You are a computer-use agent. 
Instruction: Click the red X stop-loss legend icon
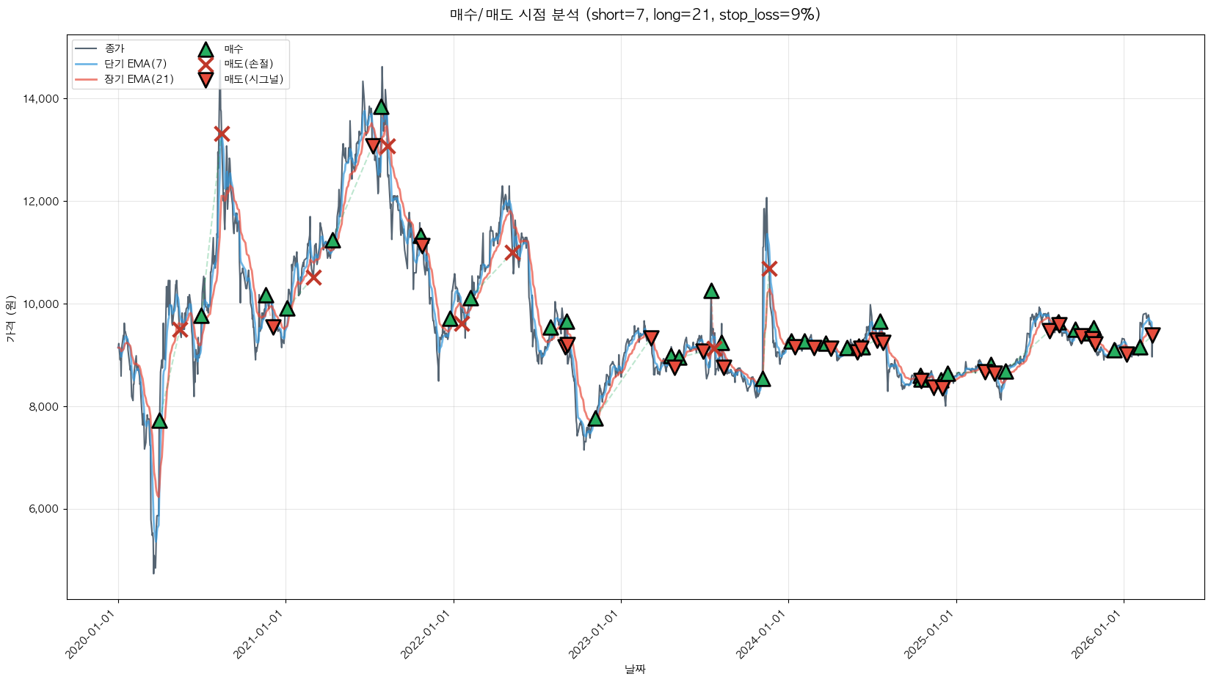tap(206, 65)
